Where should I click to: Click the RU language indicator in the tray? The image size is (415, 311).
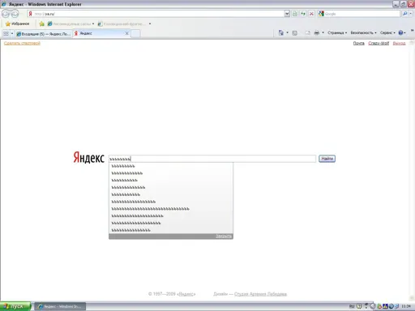[x=352, y=306]
